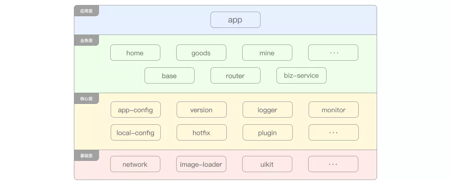451x185 pixels.
Task: Select the logger module box
Action: (x=268, y=110)
